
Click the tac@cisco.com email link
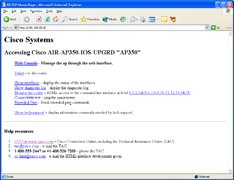pyautogui.click(x=27, y=146)
